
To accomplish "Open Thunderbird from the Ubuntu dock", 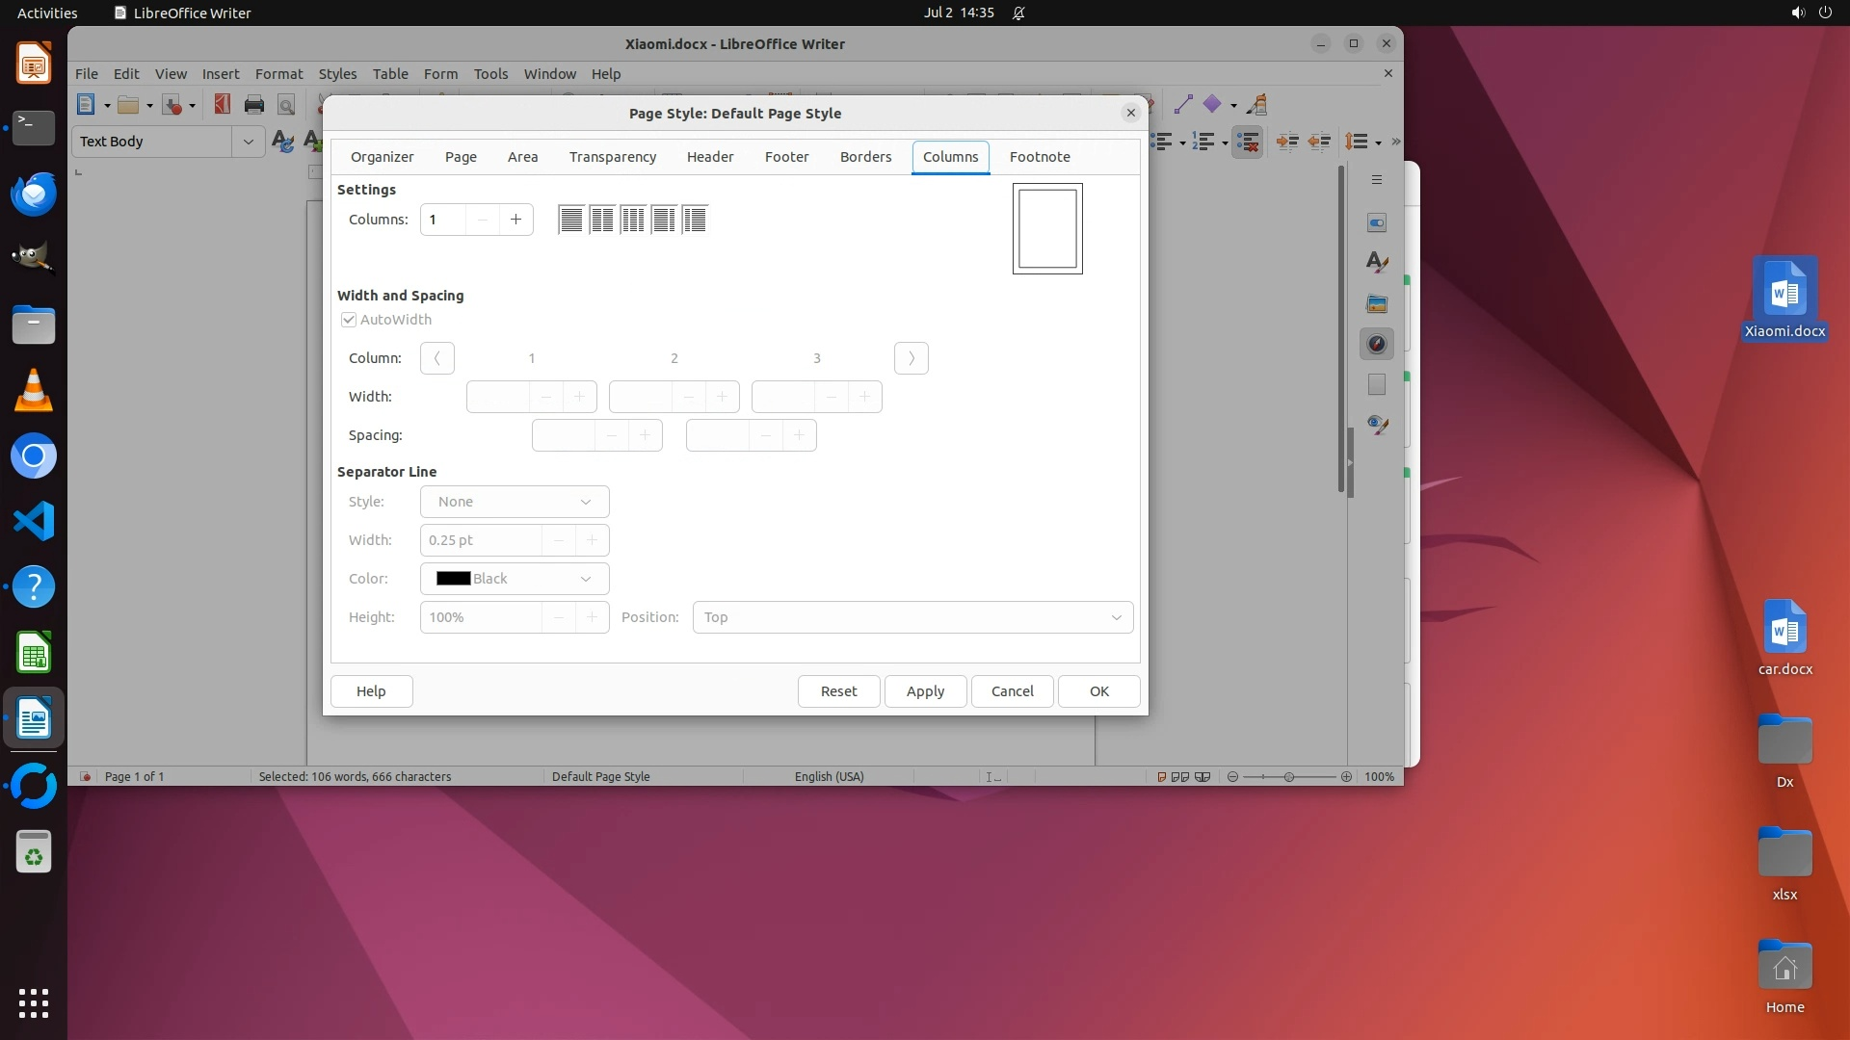I will point(34,195).
